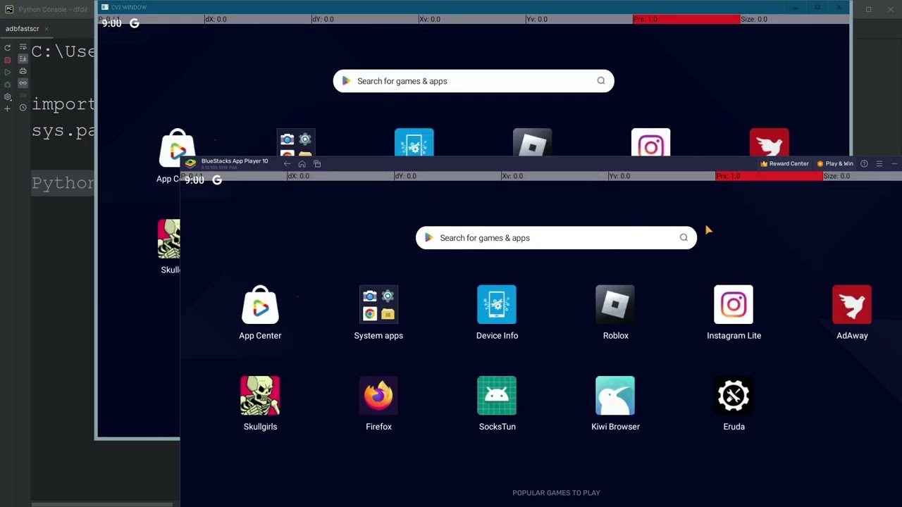Attach the debugger to the console
Screen dimensions: 902x507
pyautogui.click(x=8, y=84)
